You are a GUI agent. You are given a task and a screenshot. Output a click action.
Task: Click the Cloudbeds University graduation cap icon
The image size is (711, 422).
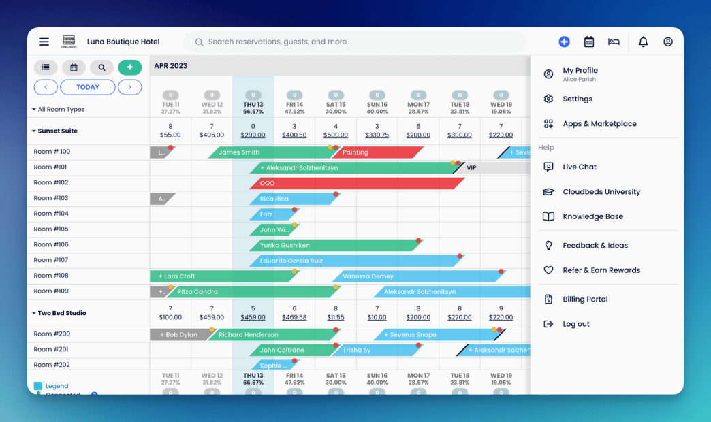(548, 192)
